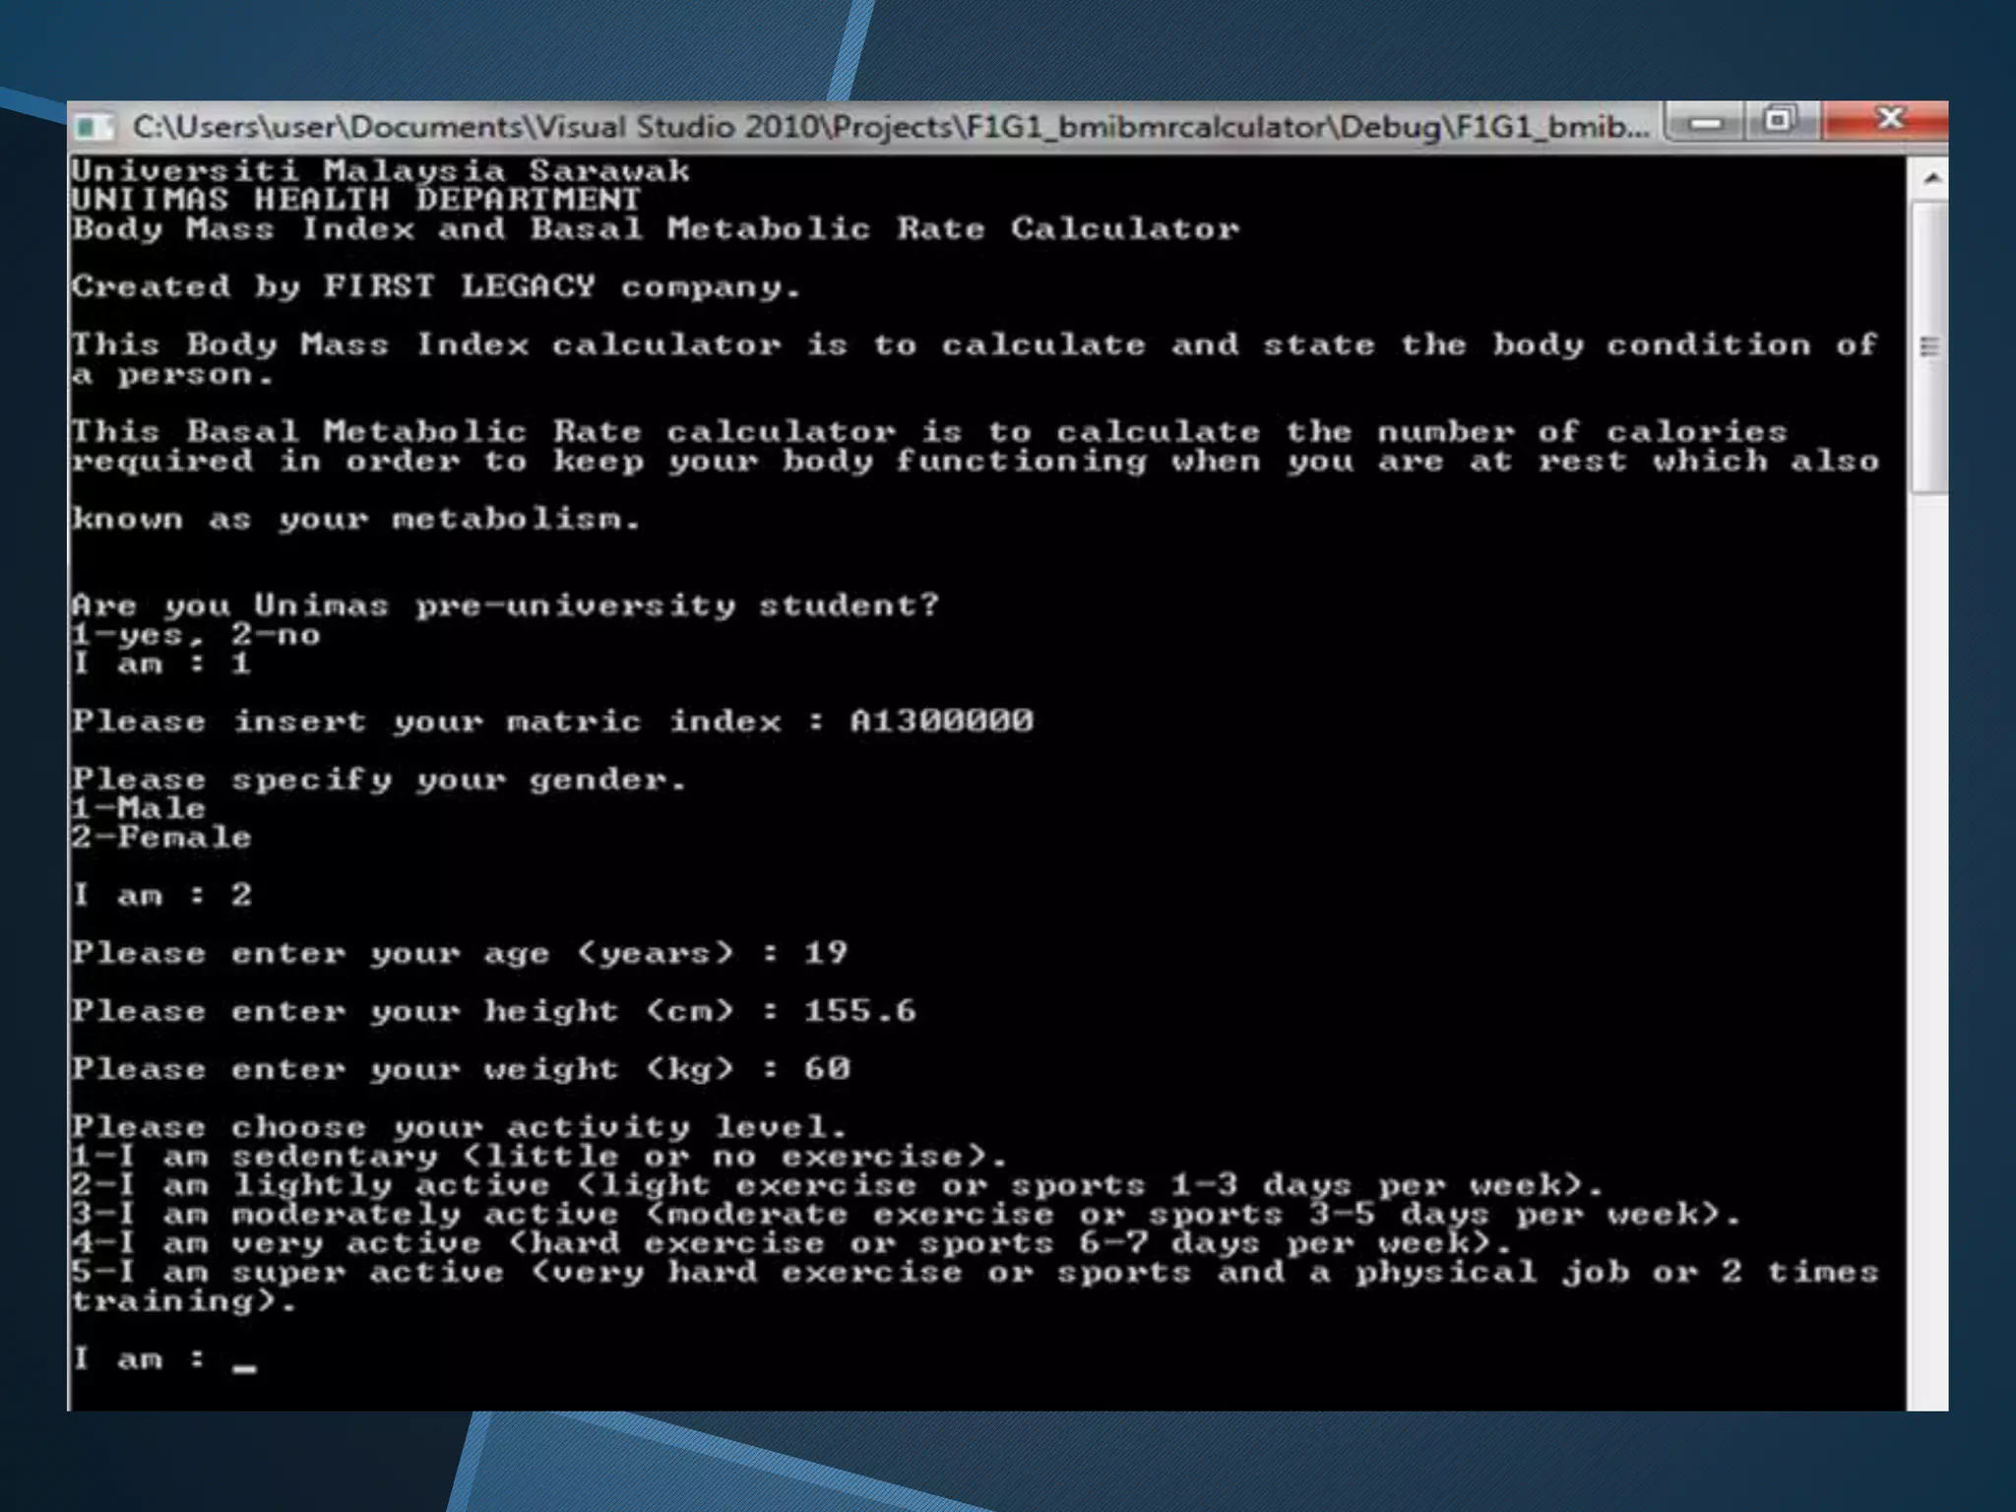Click the '3-I am moderately active' option line
Screen dimensions: 2016x1512
pyautogui.click(x=906, y=1215)
